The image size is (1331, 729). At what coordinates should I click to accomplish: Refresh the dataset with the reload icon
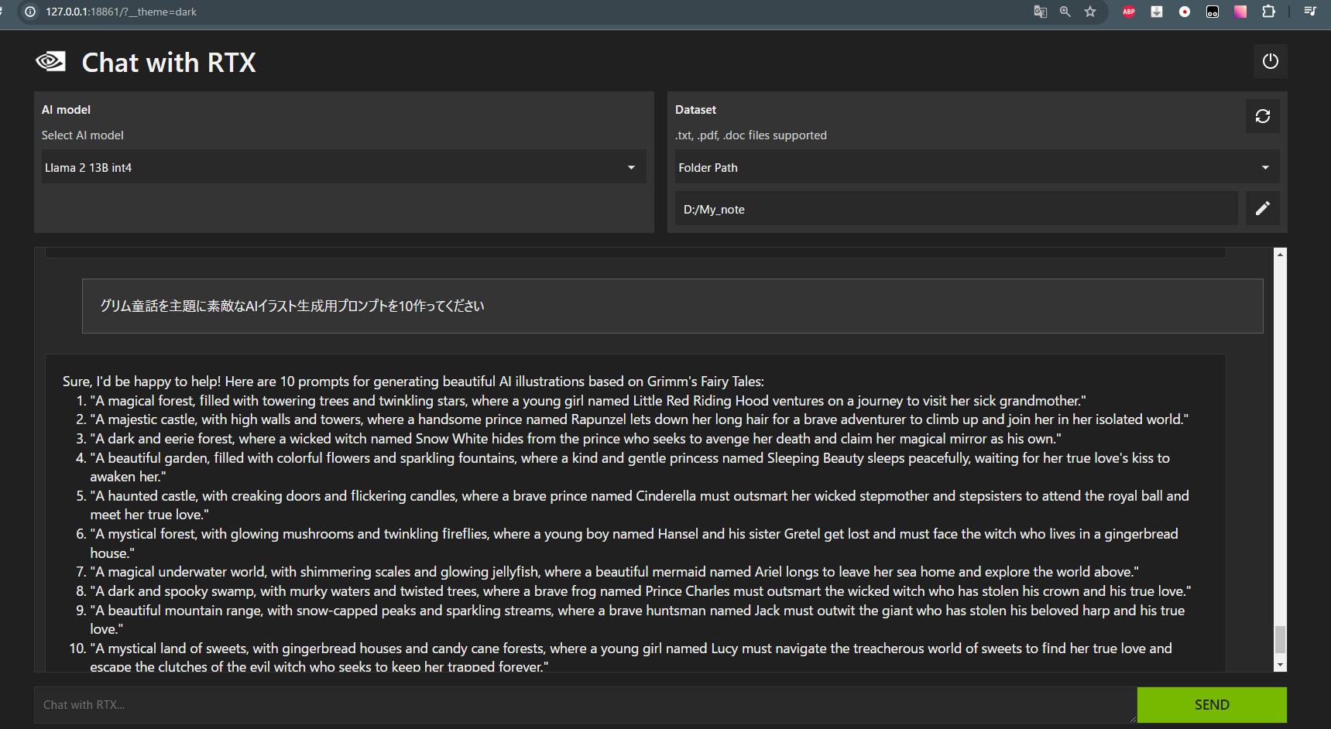1262,116
